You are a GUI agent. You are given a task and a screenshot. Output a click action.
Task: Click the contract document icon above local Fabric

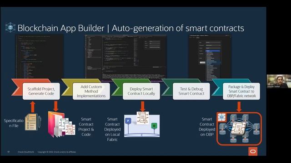(x=143, y=118)
